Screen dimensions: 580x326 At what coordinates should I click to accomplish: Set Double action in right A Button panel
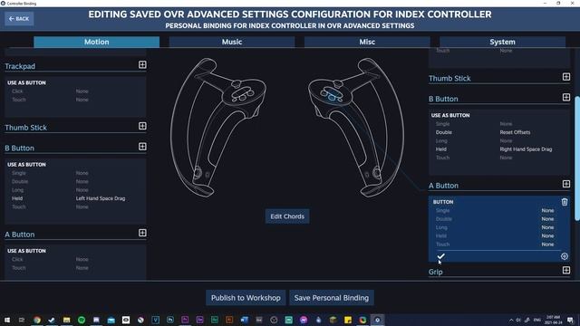pos(495,219)
